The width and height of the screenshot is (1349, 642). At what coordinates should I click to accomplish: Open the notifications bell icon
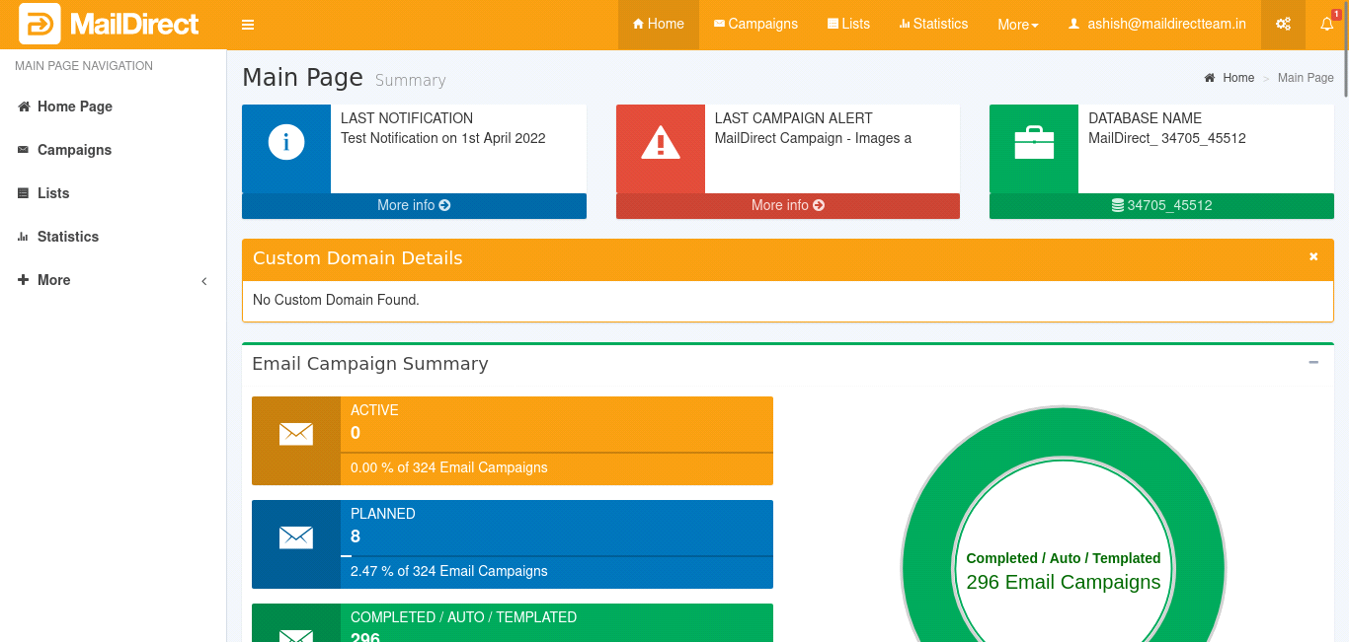(x=1326, y=25)
